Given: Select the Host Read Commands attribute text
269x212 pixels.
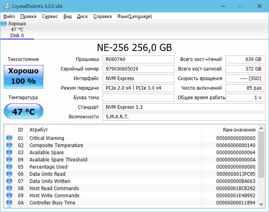Looking at the screenshot, I should [54, 188].
